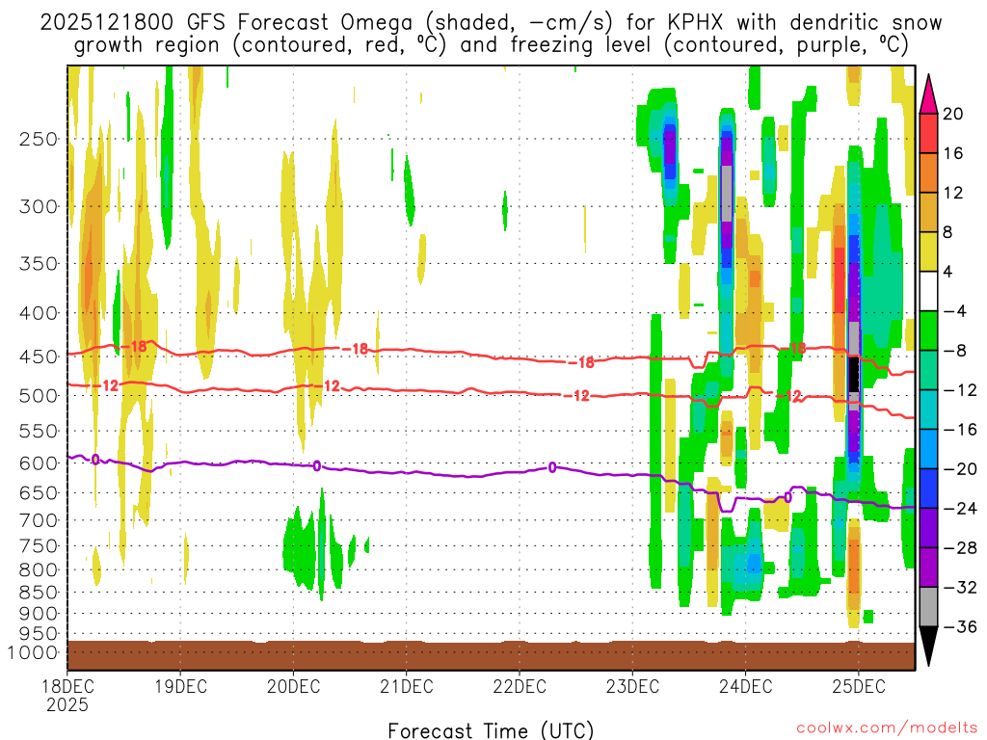Click the brown surface terrain band below 1000
This screenshot has height=740, width=987.
491,655
